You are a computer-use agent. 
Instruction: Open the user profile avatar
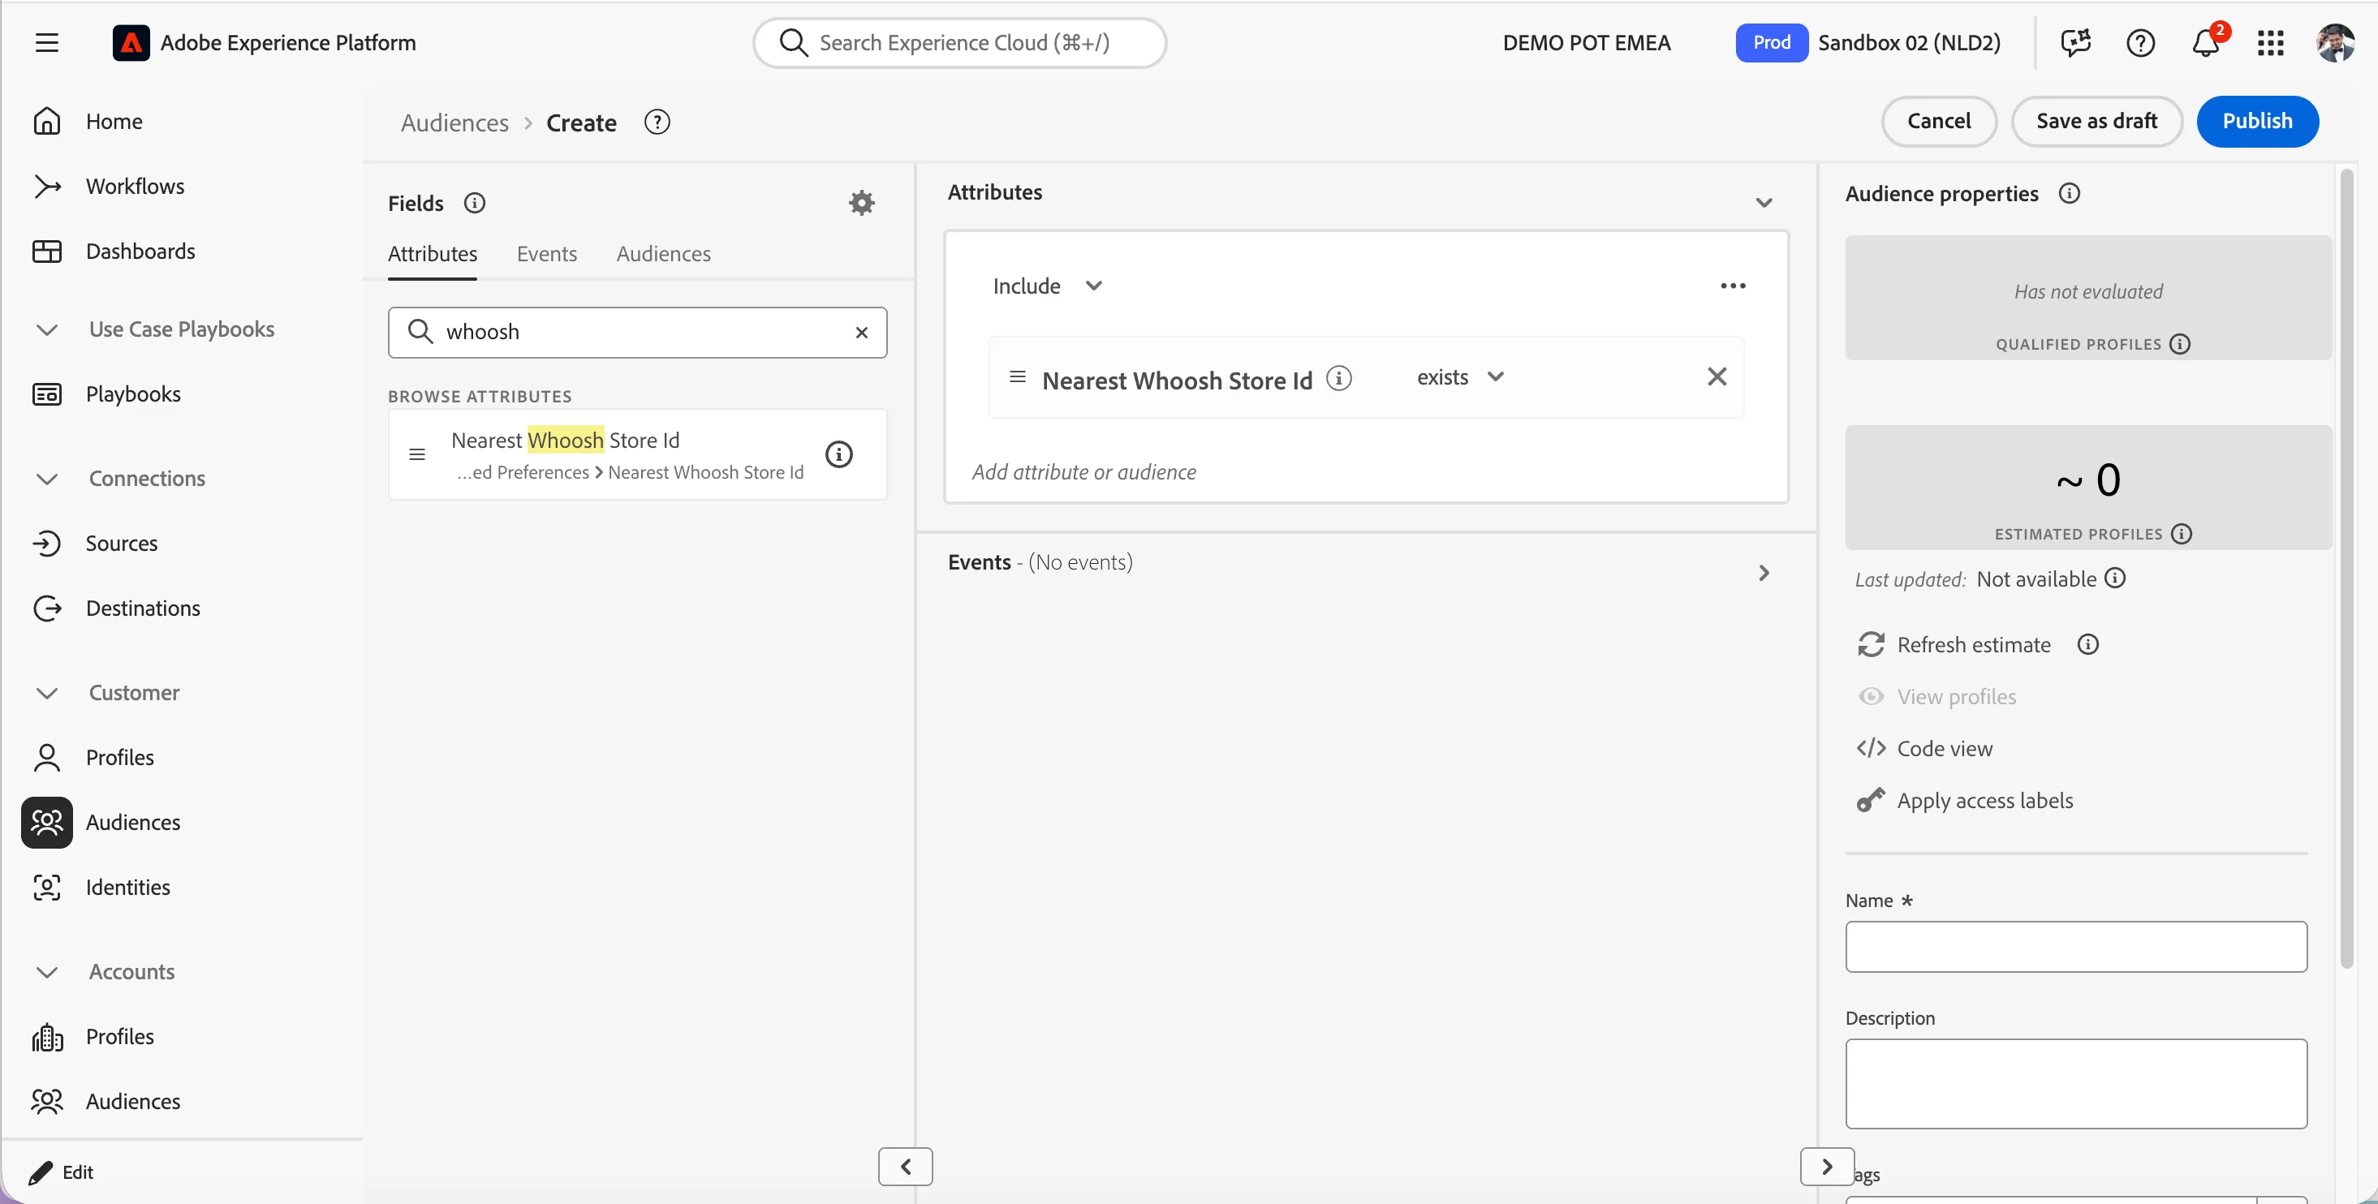coord(2336,42)
